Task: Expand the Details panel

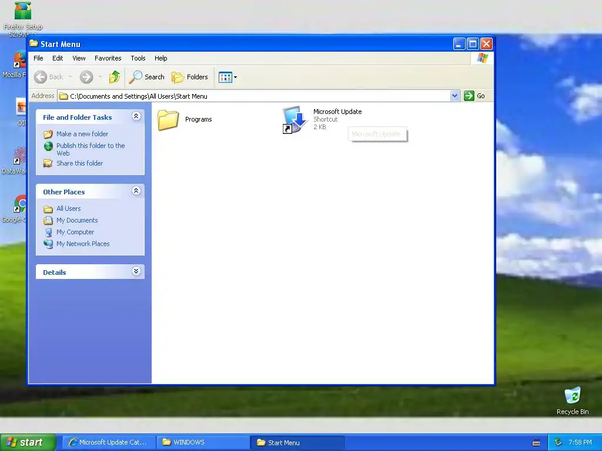Action: point(136,271)
